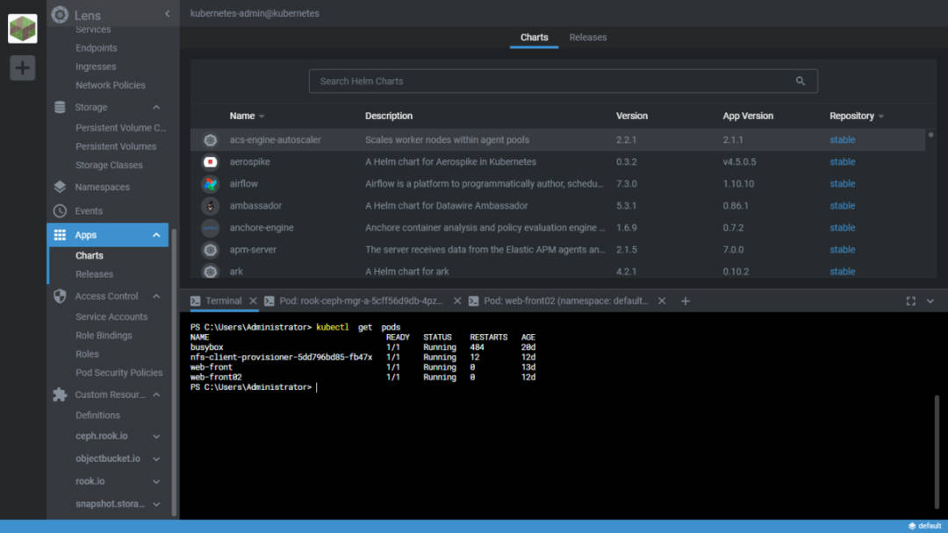Expand the snapshot.storage group
This screenshot has height=533, width=948.
[x=156, y=504]
